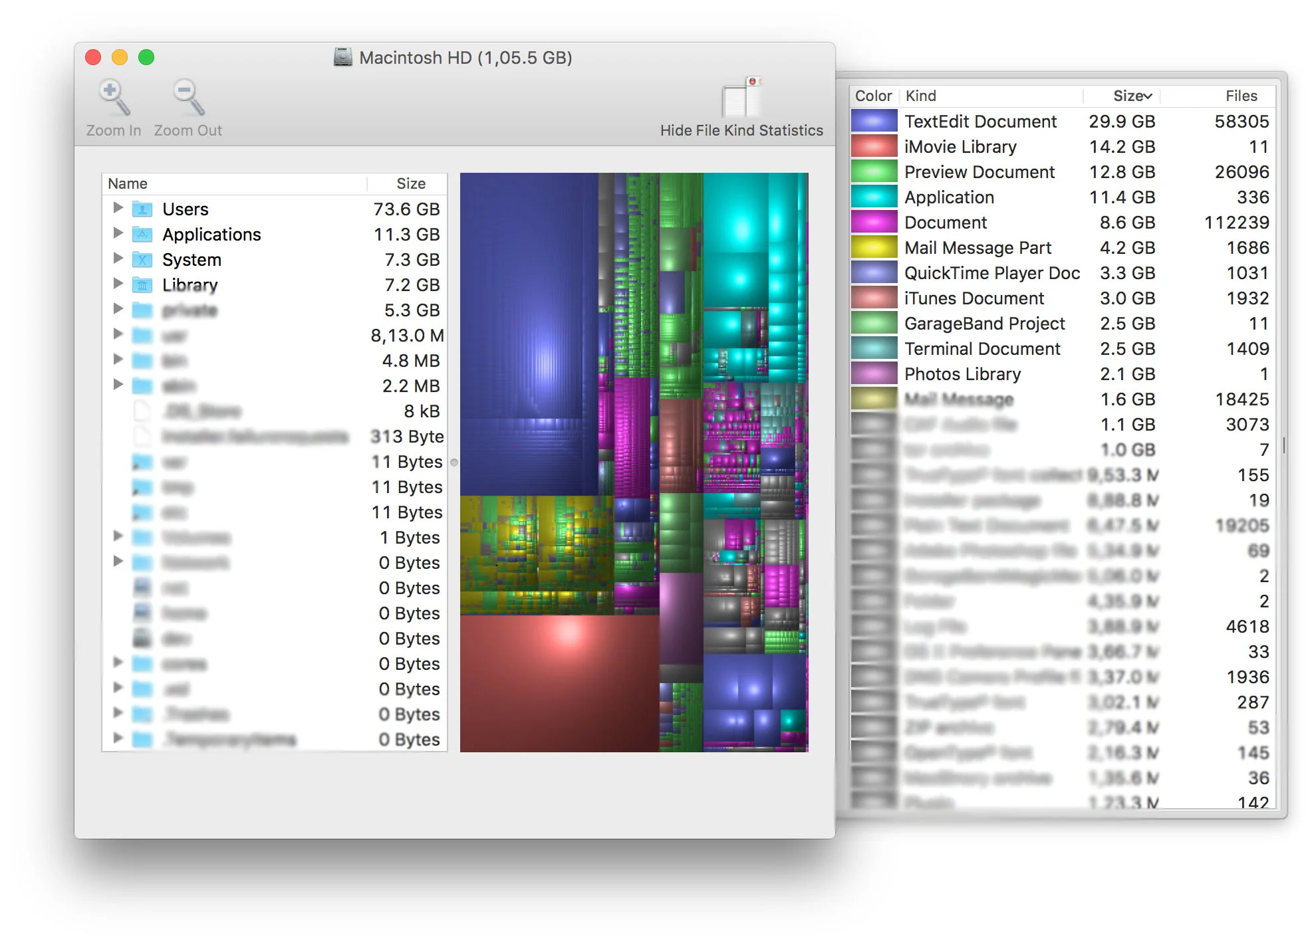The height and width of the screenshot is (945, 1310).
Task: Select the TextEdit Document color swatch
Action: (x=873, y=121)
